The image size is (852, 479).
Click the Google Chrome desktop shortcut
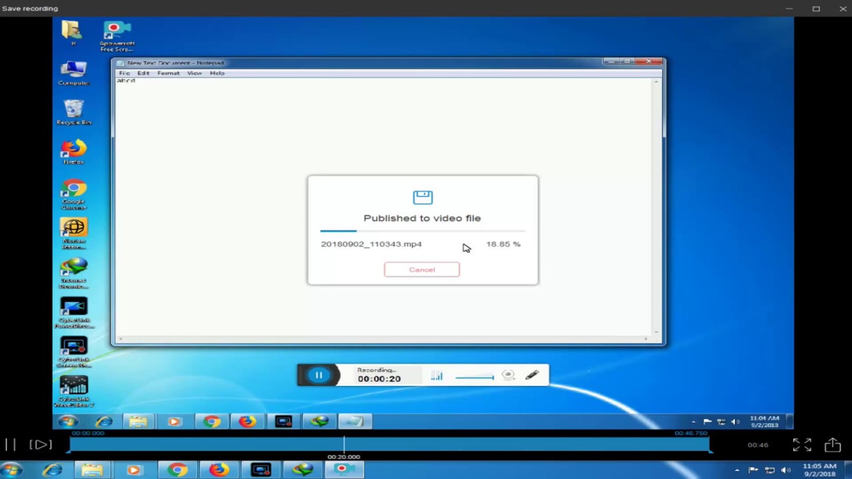pyautogui.click(x=74, y=194)
